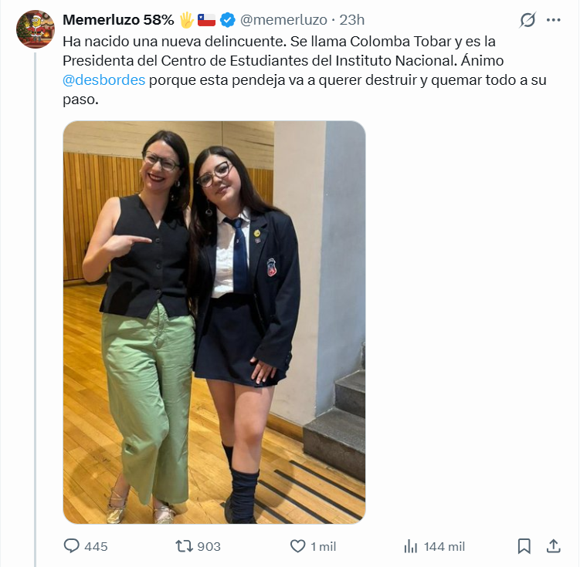Image resolution: width=587 pixels, height=567 pixels.
Task: Click the 903 reposts count
Action: (209, 546)
